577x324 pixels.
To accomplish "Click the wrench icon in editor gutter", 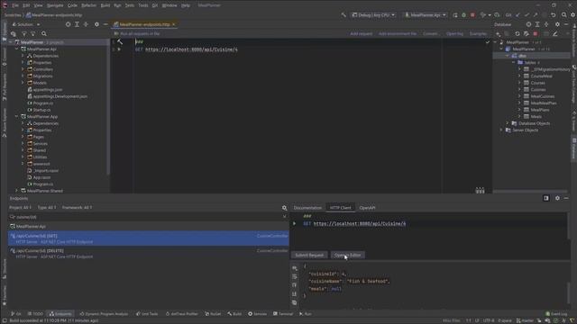I will click(x=120, y=42).
